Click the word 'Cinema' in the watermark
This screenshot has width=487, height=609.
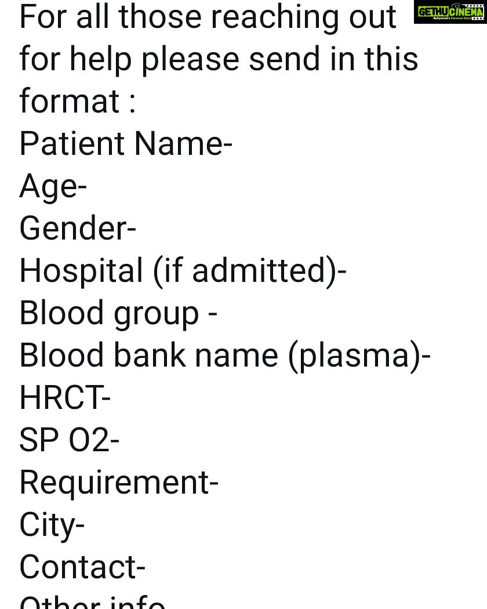click(x=465, y=12)
